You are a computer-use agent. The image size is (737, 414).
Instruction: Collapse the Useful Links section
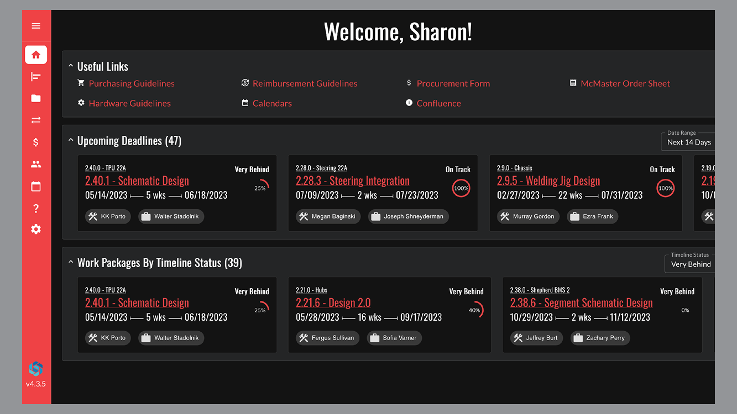pyautogui.click(x=71, y=66)
